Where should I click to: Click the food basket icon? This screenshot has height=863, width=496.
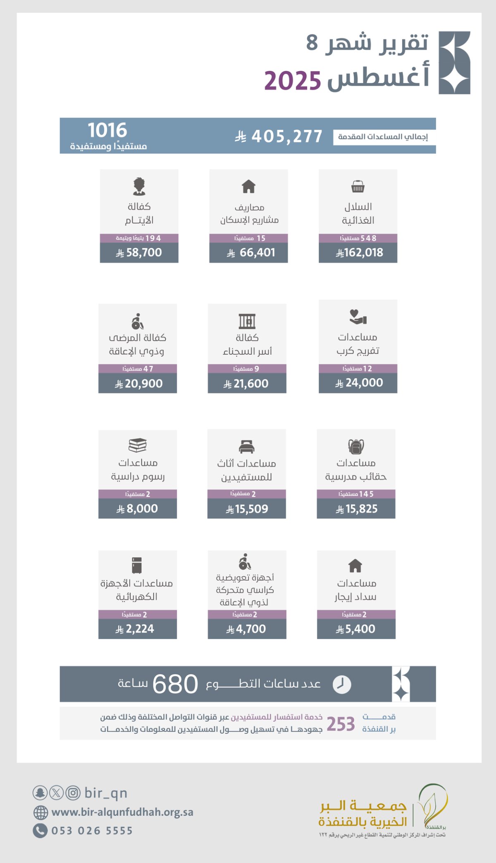click(358, 187)
